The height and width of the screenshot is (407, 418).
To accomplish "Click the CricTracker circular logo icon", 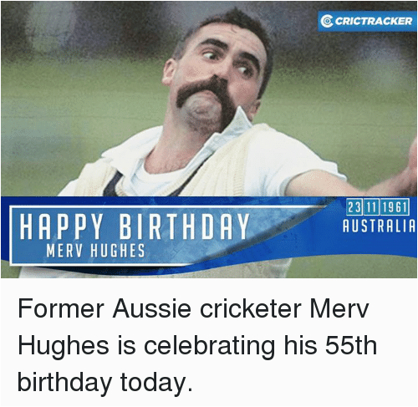I will coord(327,21).
